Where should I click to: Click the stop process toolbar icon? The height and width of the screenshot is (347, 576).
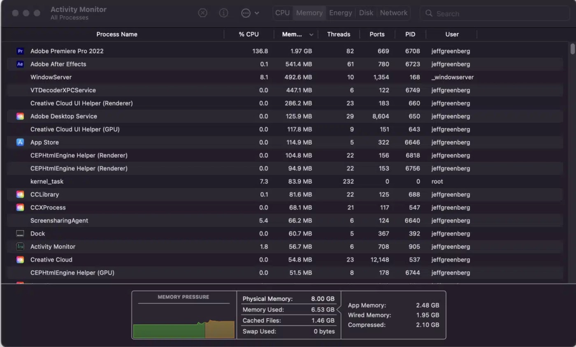click(x=202, y=13)
